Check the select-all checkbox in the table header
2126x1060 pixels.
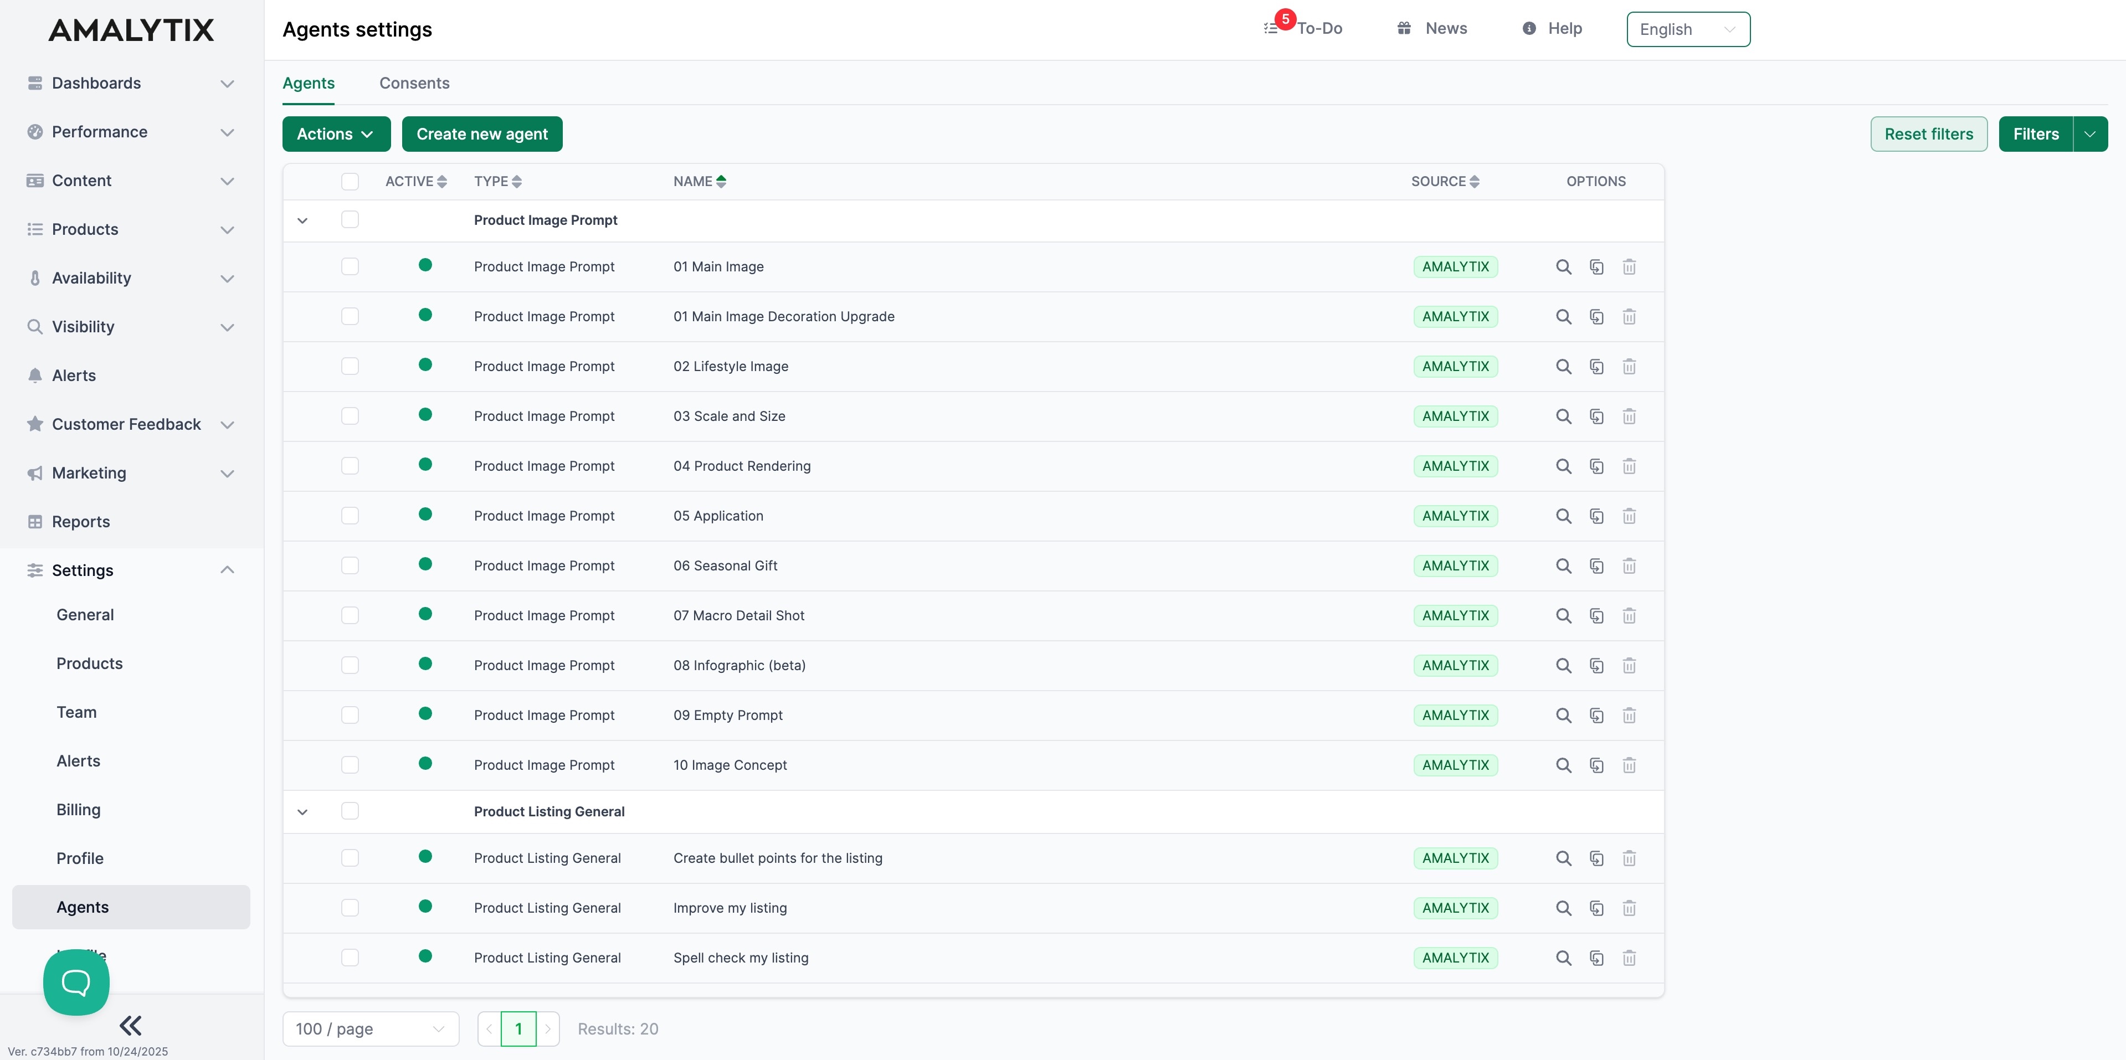(350, 182)
